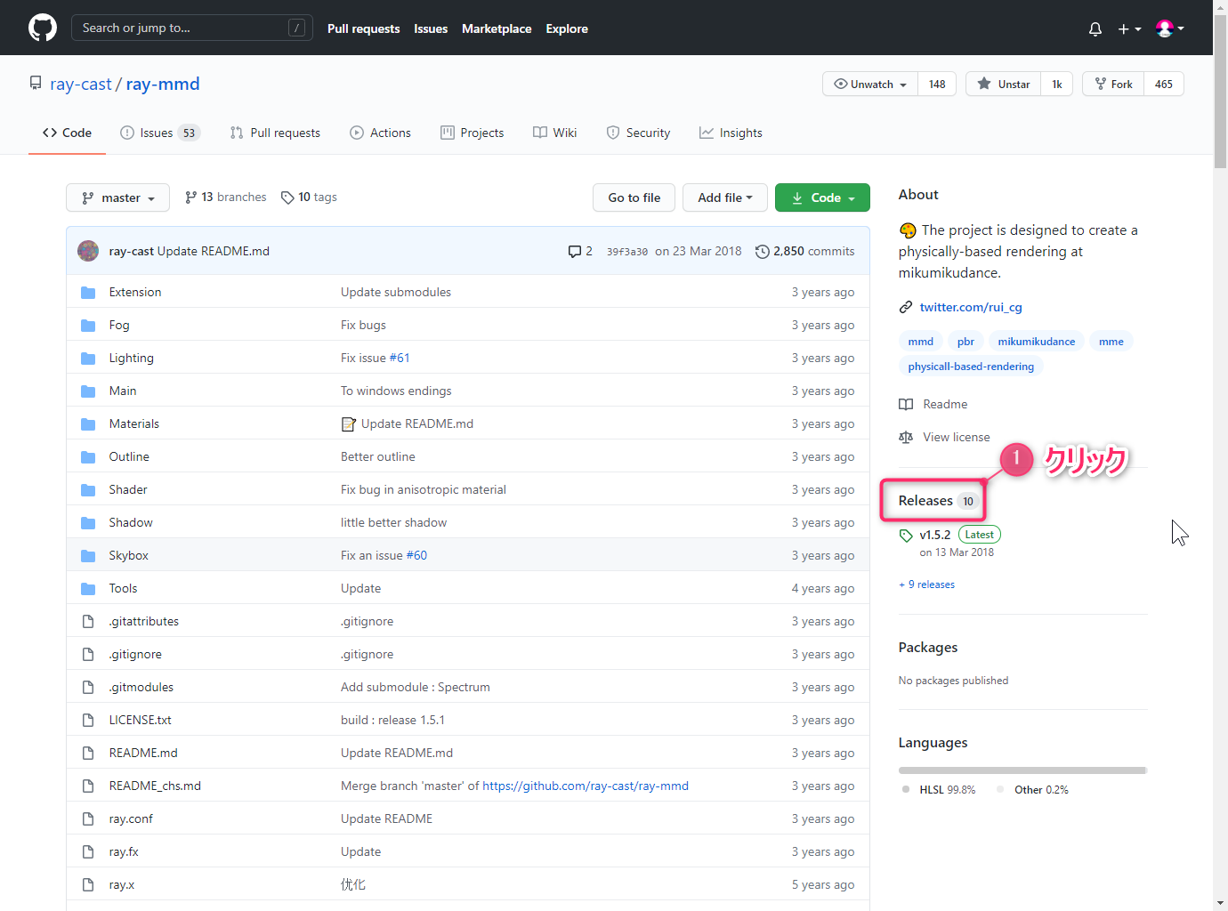Focus the Search or jump to field
Viewport: 1228px width, 911px height.
[191, 28]
